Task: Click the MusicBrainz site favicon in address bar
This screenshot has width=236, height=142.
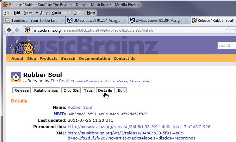Action: pyautogui.click(x=28, y=30)
